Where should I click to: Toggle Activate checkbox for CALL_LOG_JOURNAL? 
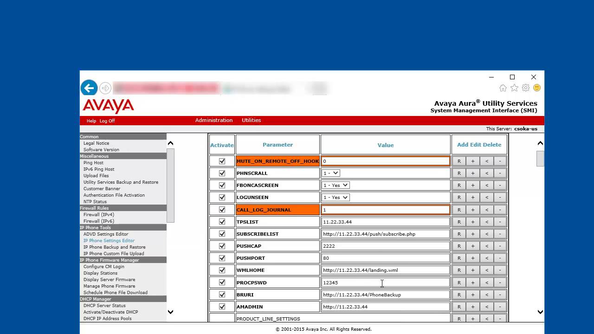(x=222, y=210)
